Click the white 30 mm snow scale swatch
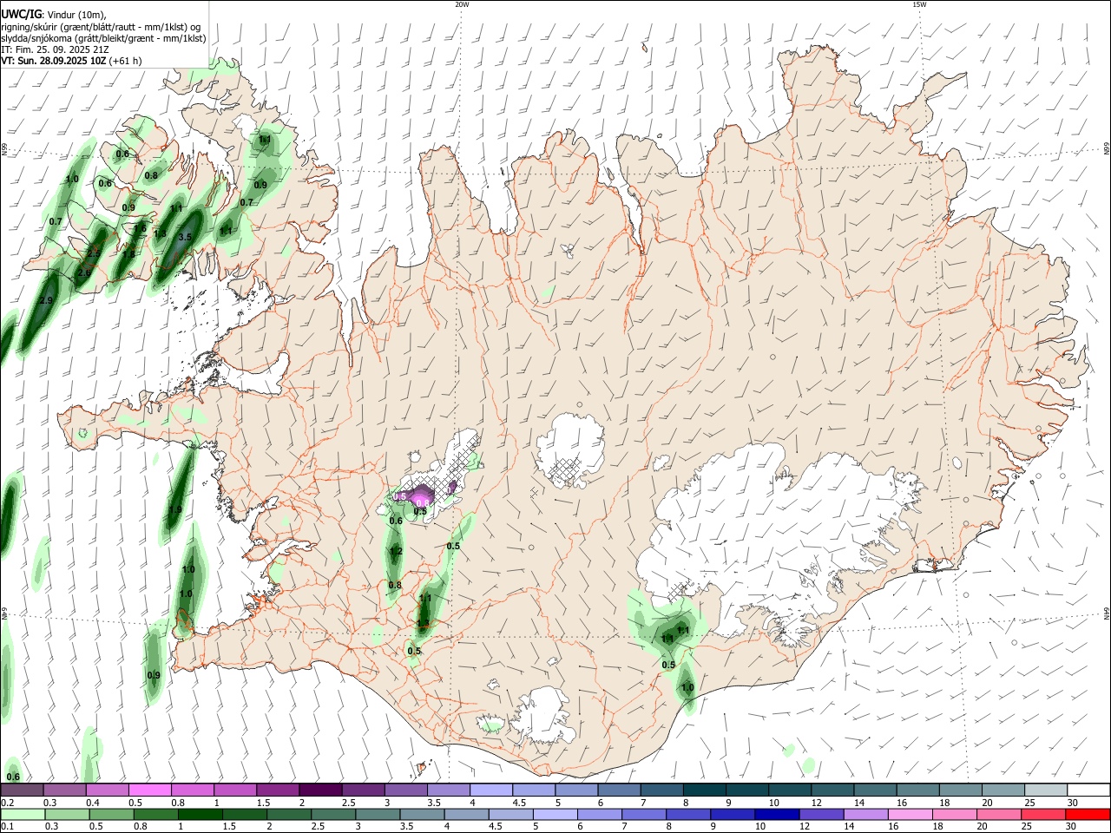The width and height of the screenshot is (1111, 833). click(x=1089, y=790)
